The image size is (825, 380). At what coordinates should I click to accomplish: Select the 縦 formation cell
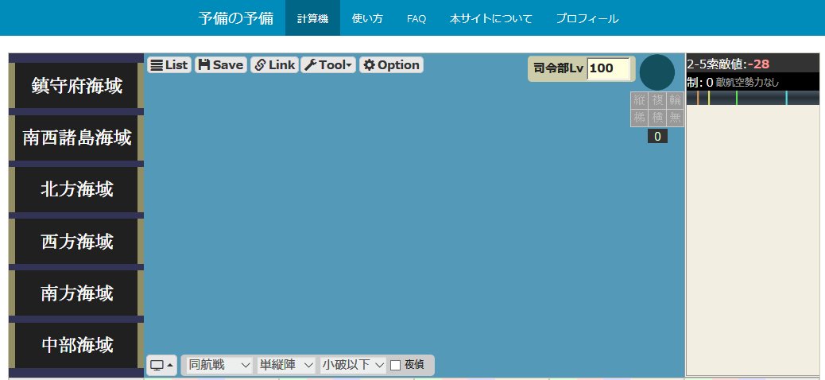(x=639, y=100)
